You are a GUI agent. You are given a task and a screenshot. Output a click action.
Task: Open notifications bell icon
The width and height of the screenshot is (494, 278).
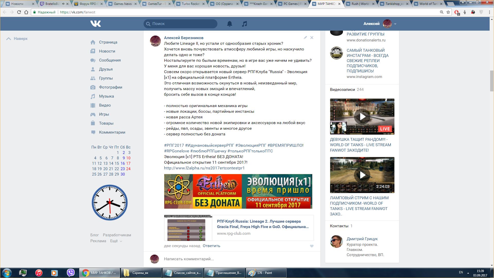(x=230, y=24)
